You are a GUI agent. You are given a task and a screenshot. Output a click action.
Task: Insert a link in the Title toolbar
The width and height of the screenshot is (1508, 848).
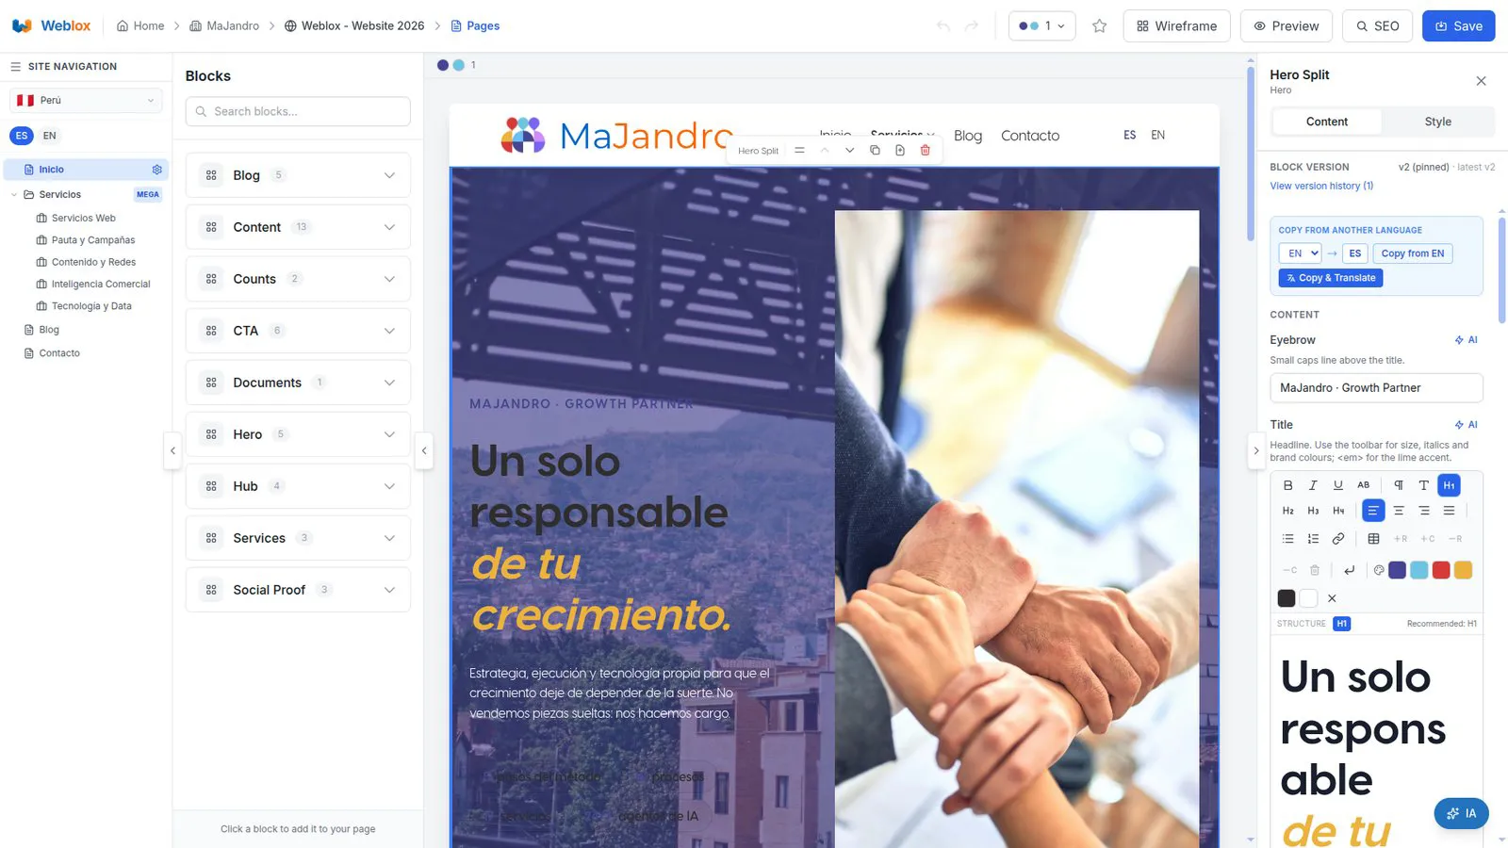[x=1338, y=539]
